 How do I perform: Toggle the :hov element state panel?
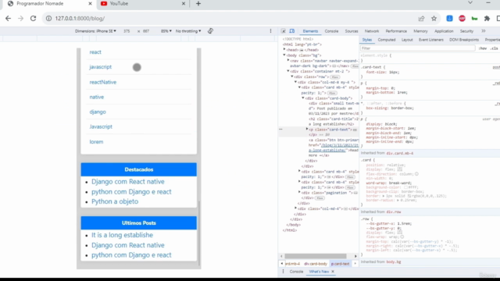(x=483, y=48)
